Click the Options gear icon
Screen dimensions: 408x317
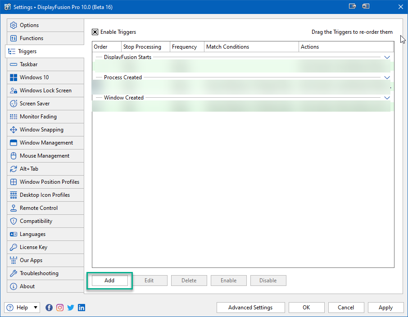13,25
